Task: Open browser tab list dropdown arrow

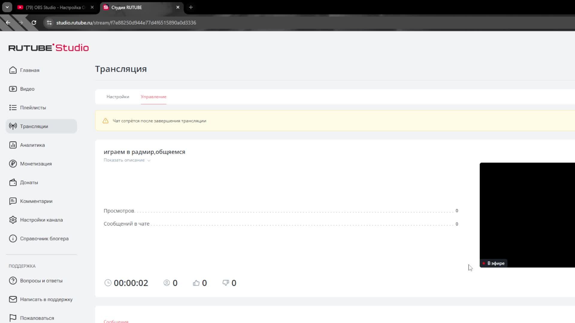Action: tap(7, 7)
